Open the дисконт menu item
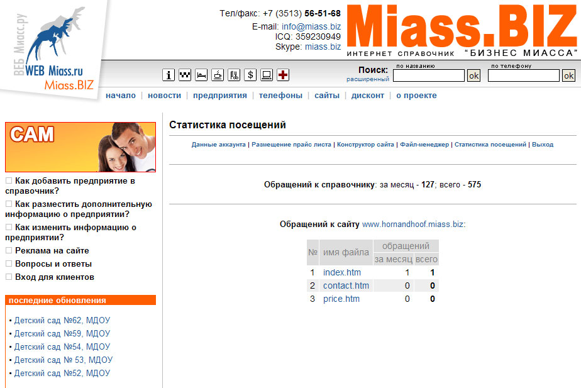Image resolution: width=581 pixels, height=388 pixels. coord(368,96)
